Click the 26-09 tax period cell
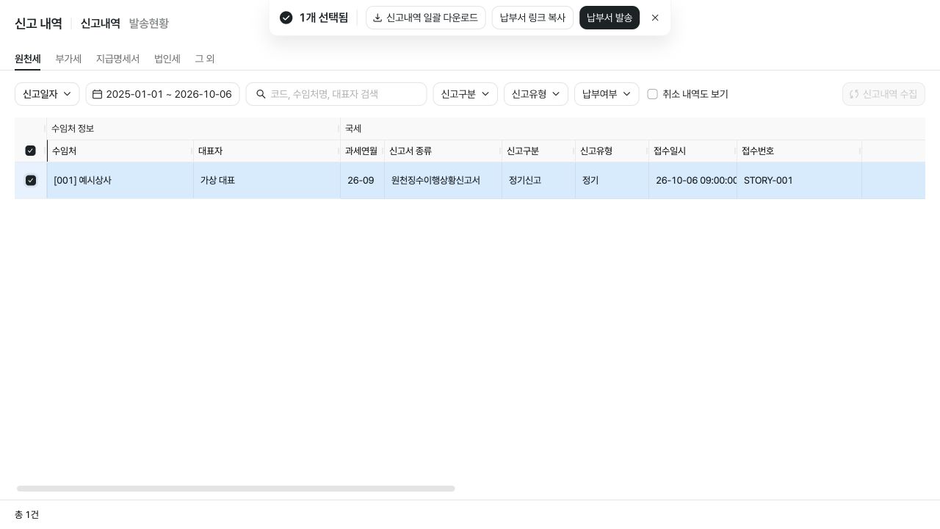Viewport: 940px width, 529px height. [x=362, y=180]
